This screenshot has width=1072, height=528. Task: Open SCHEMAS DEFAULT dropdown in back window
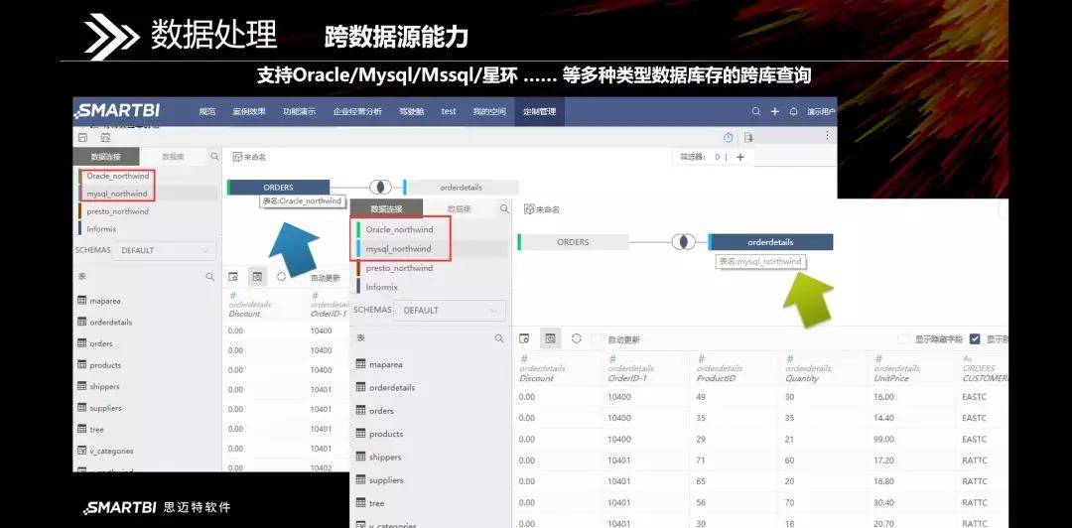[x=165, y=250]
